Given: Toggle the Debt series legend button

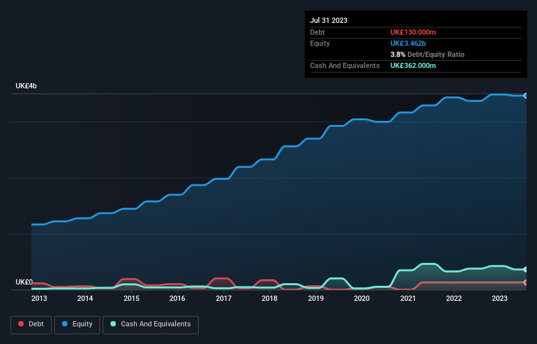Looking at the screenshot, I should (x=31, y=324).
